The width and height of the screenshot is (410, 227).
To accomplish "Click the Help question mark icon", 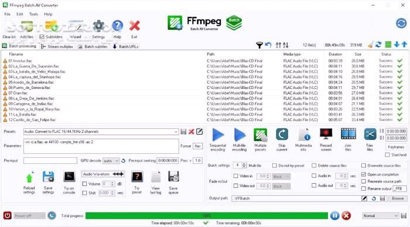I will 117,26.
